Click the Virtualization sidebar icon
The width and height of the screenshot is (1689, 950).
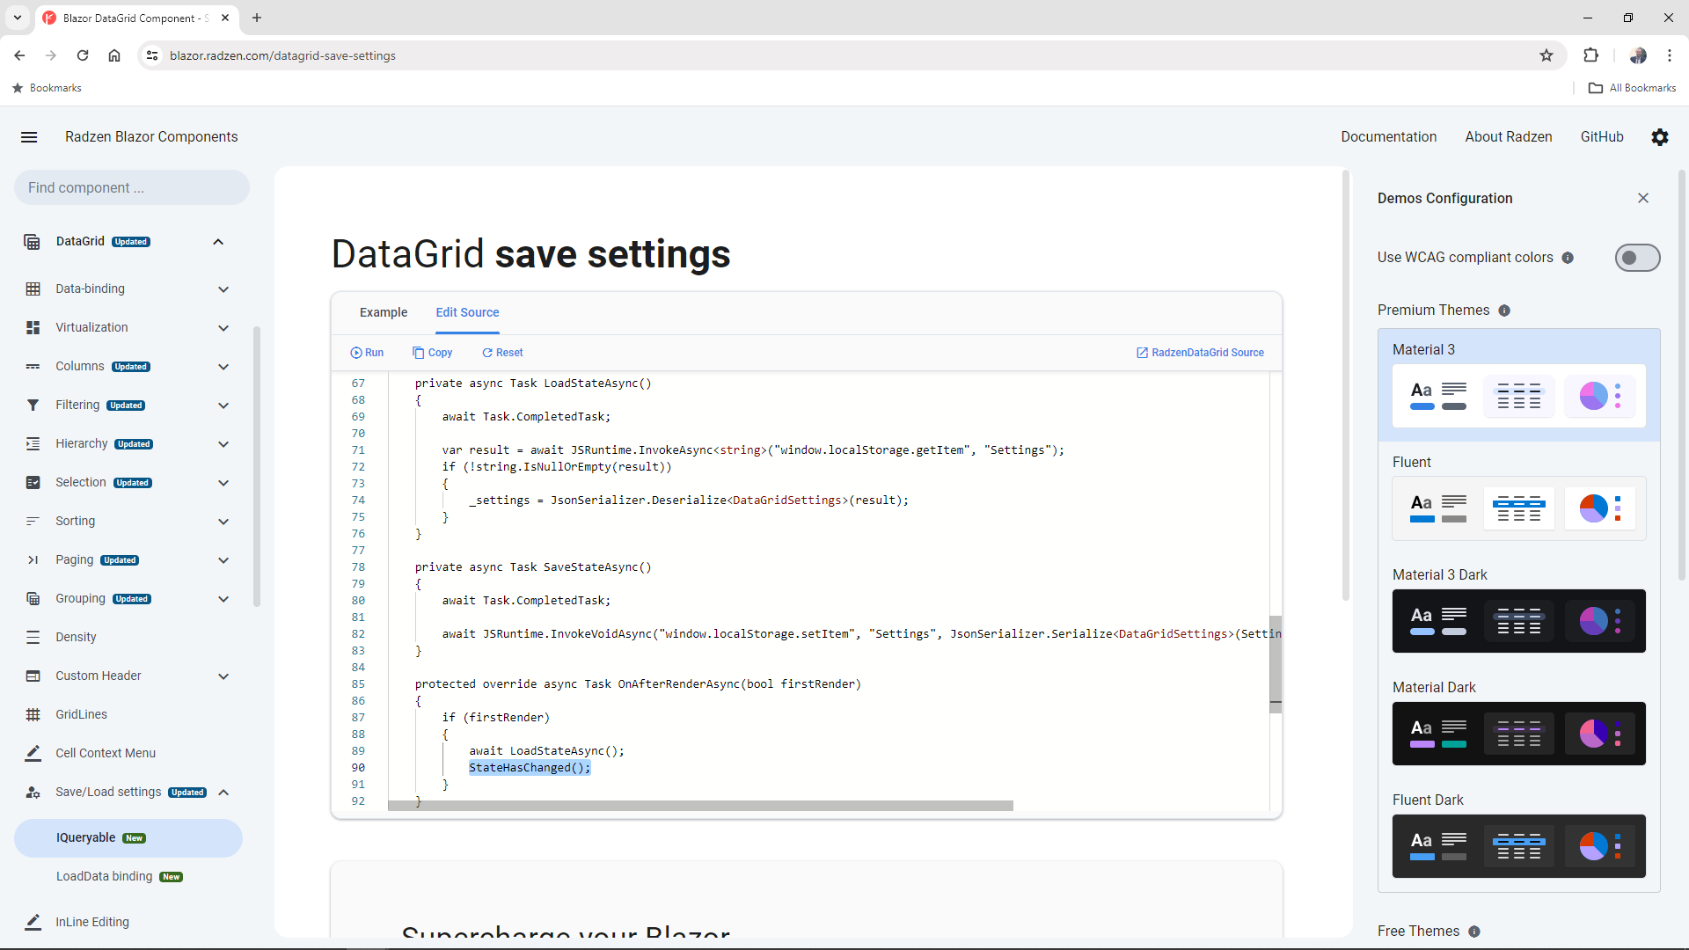click(x=33, y=327)
